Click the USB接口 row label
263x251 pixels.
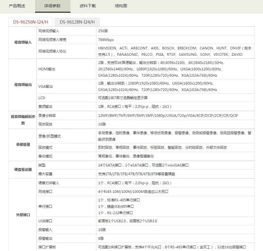45,221
